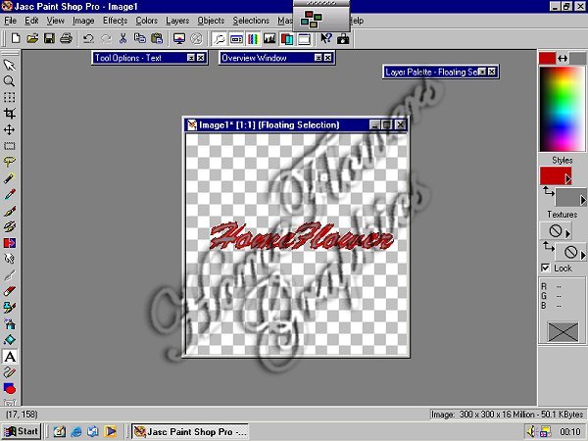Select the Scratch Remover tool

[10, 275]
